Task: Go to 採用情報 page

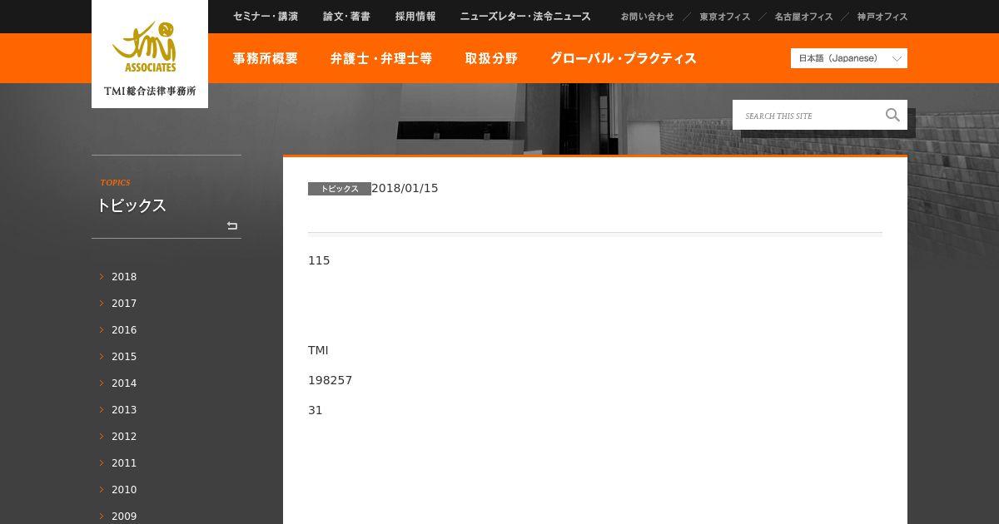Action: click(415, 17)
